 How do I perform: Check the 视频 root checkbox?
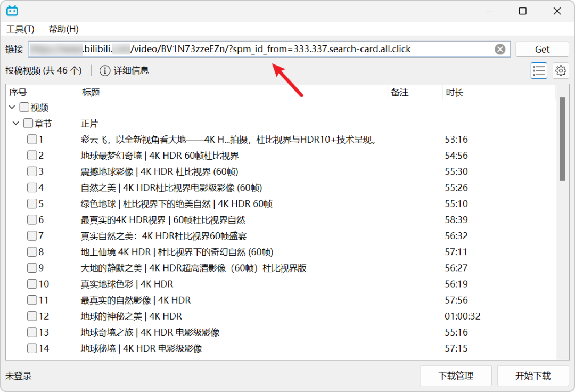click(x=24, y=107)
